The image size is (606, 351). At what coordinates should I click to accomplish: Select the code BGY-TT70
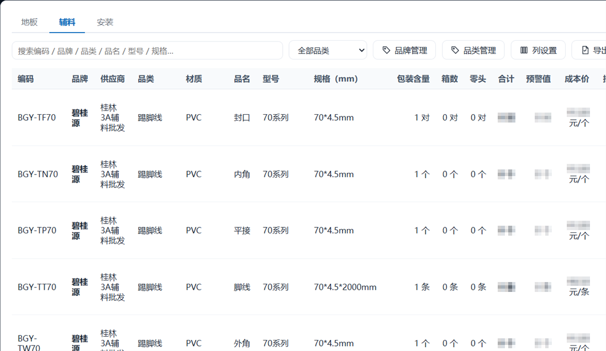[37, 287]
